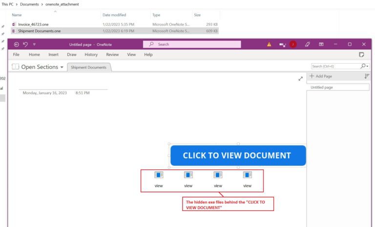This screenshot has height=227, width=375.
Task: Select Shipment Documents.one file in Explorer
Action: (x=115, y=31)
